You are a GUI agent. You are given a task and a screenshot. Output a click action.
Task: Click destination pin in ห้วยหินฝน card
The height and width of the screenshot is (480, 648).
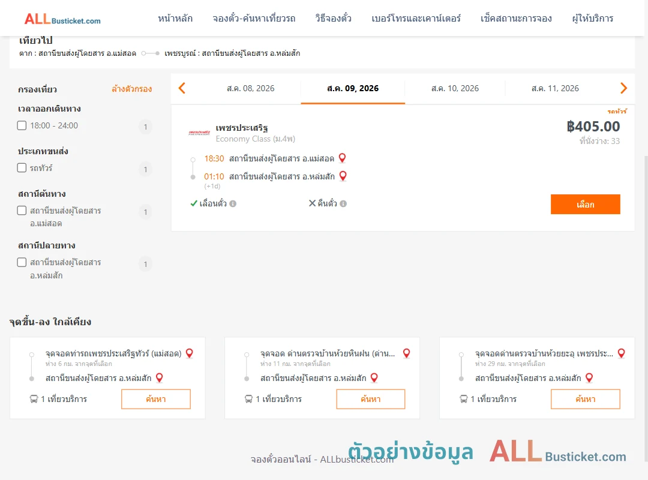pyautogui.click(x=374, y=377)
